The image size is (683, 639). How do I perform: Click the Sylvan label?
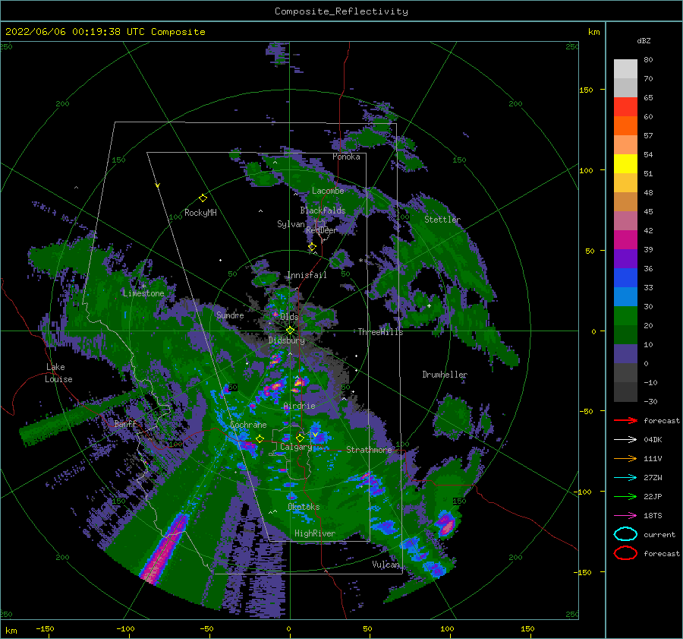pyautogui.click(x=291, y=224)
